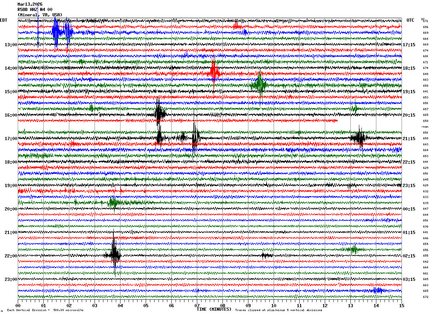The width and height of the screenshot is (430, 315).
Task: Click the small blue event near minute 14 at bottom
Action: 378,290
